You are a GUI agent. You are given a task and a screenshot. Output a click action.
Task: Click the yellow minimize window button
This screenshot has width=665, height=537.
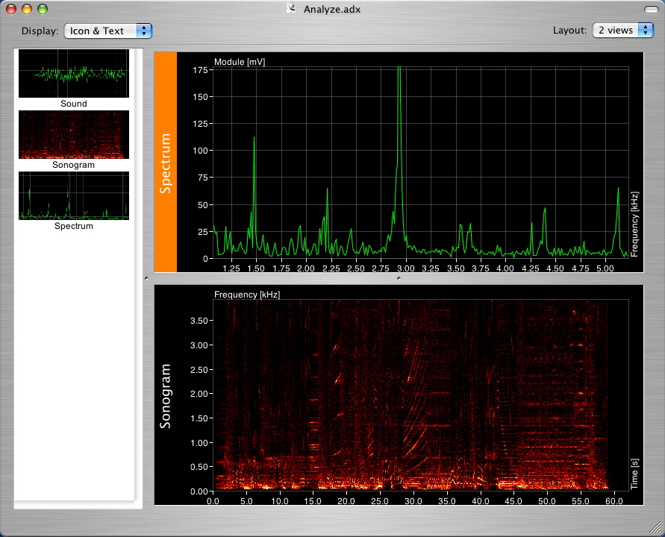pos(27,9)
